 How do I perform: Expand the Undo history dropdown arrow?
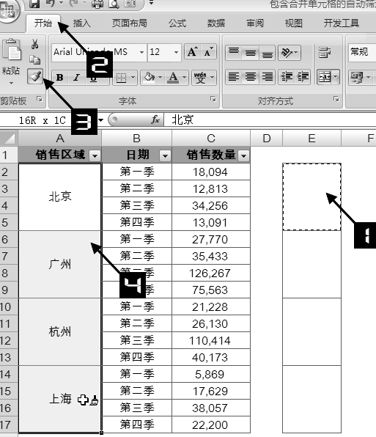pyautogui.click(x=61, y=4)
